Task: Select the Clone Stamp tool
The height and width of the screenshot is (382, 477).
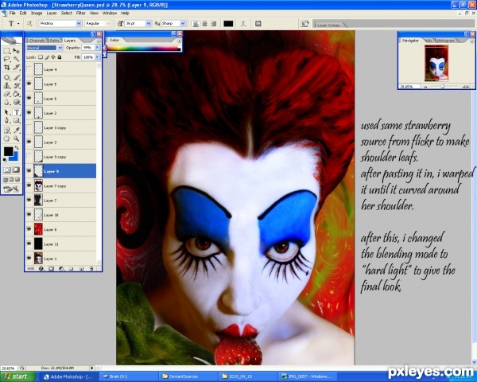Action: coord(6,86)
